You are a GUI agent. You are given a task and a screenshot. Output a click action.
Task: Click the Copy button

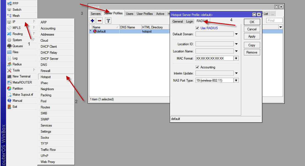point(252,45)
